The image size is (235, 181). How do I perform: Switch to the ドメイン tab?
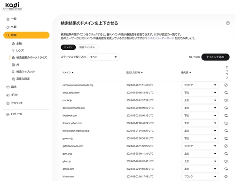68,47
